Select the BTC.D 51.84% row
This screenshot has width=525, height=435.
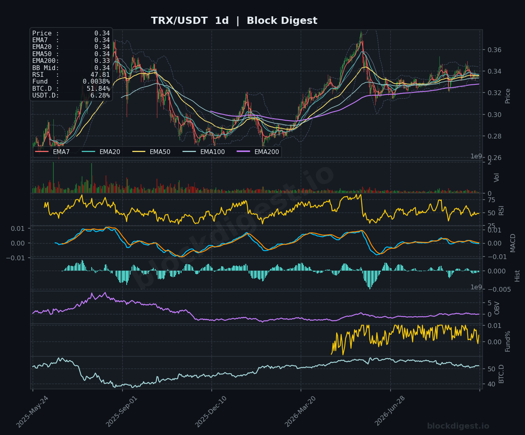[x=71, y=88]
